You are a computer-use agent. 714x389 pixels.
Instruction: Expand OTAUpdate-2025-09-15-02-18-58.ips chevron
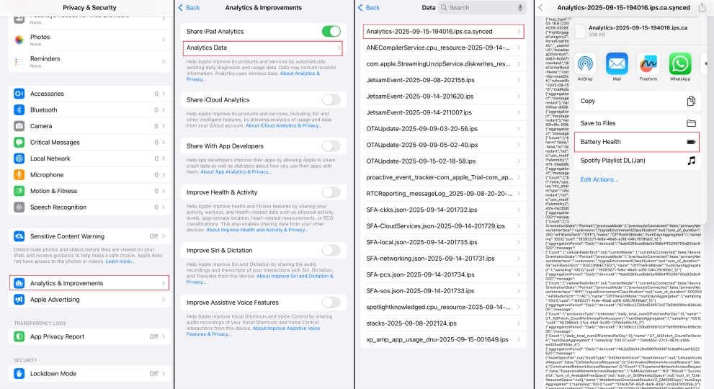(519, 161)
